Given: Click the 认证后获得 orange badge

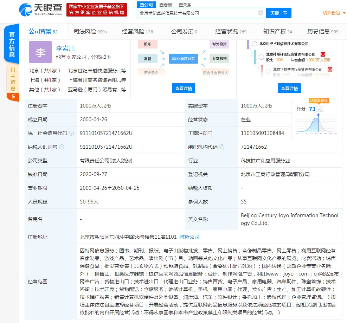Looking at the screenshot, I should (319, 101).
